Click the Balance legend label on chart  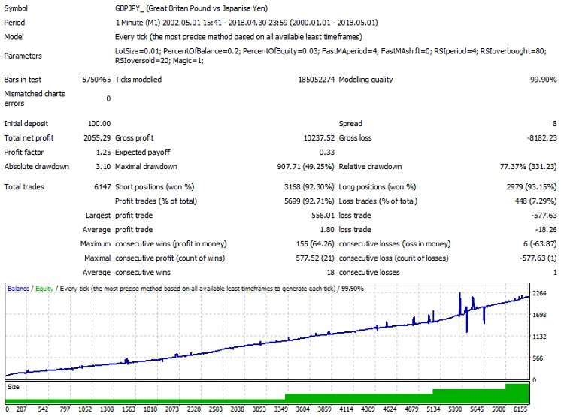point(19,289)
